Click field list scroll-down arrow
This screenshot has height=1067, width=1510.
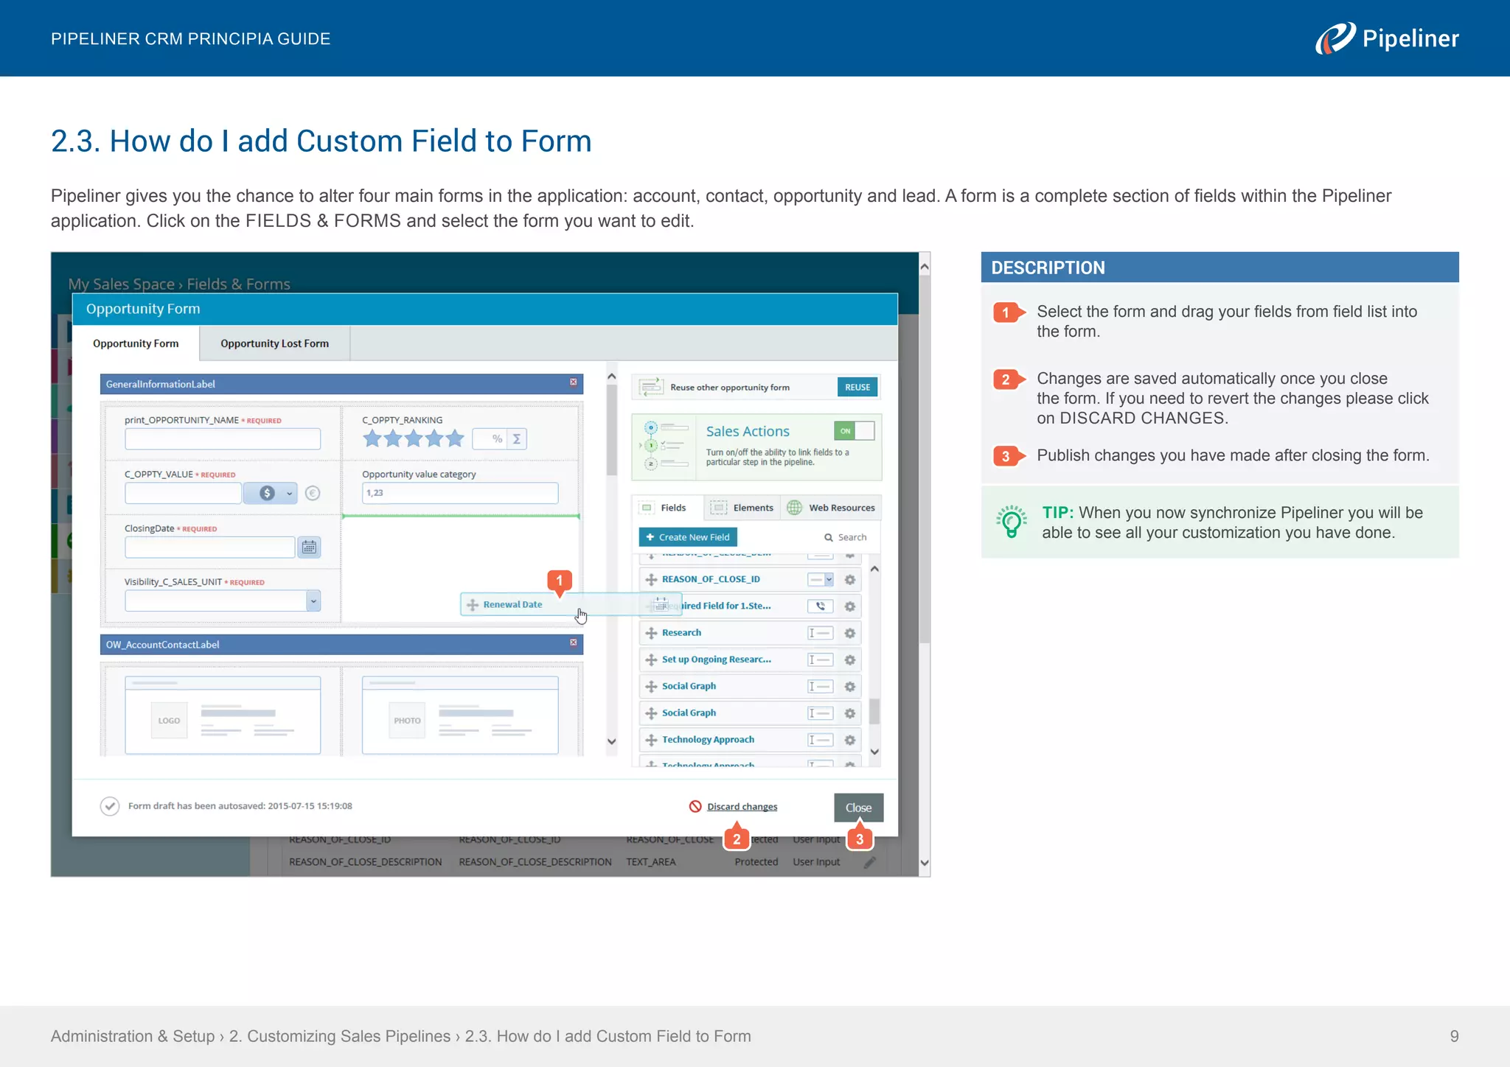[x=874, y=752]
